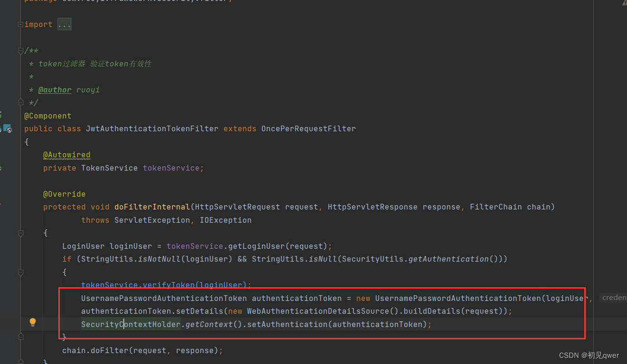This screenshot has height=364, width=627.
Task: Click the 'extends' keyword
Action: pyautogui.click(x=240, y=129)
